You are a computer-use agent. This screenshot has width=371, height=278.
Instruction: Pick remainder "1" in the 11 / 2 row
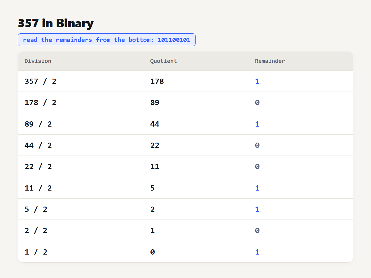click(257, 188)
